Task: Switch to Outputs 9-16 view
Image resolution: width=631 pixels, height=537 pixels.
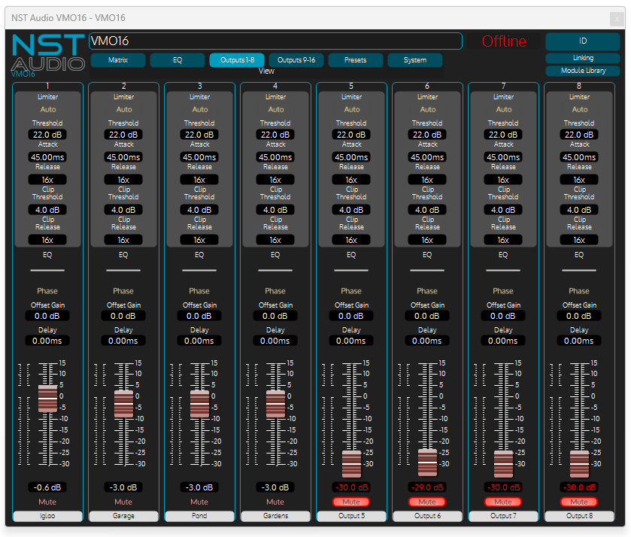Action: (296, 60)
